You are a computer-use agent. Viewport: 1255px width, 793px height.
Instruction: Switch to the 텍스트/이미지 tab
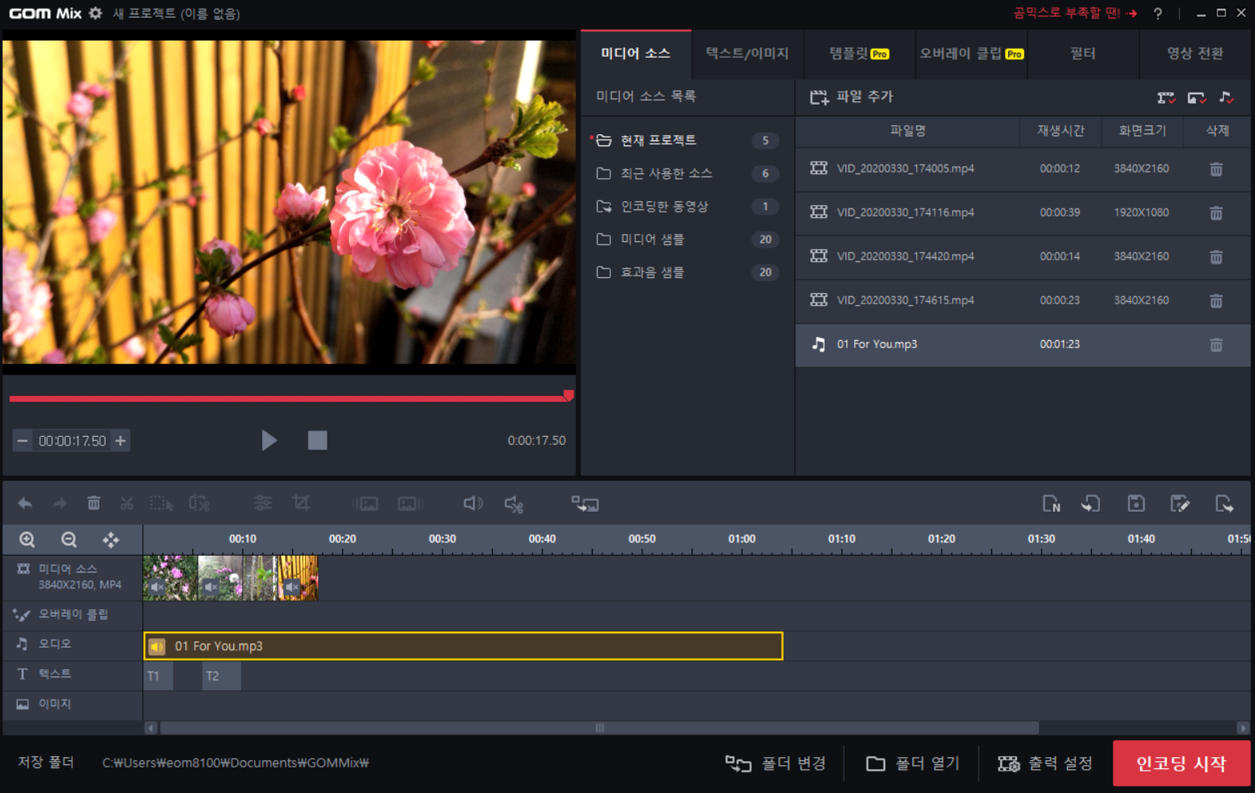(x=747, y=54)
